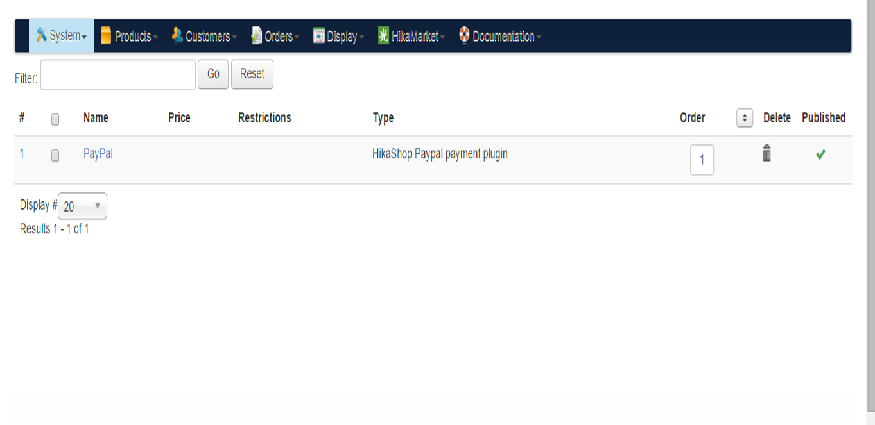The image size is (875, 425).
Task: Click the Products box icon
Action: (106, 35)
